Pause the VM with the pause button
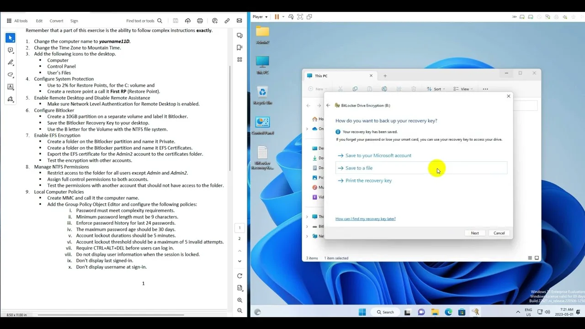The image size is (585, 329). coord(277,17)
